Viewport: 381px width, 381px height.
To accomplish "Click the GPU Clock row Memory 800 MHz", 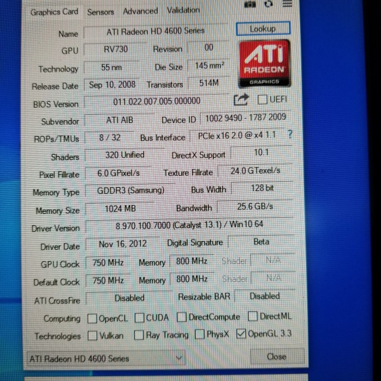I will click(192, 261).
